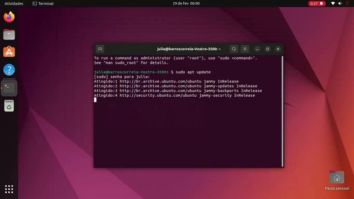Minimize the terminal window

pyautogui.click(x=257, y=49)
